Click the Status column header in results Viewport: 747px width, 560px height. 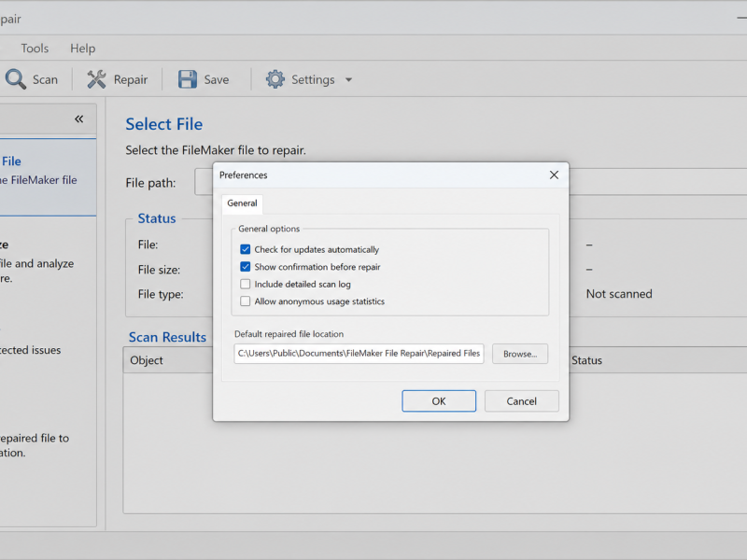tap(587, 360)
